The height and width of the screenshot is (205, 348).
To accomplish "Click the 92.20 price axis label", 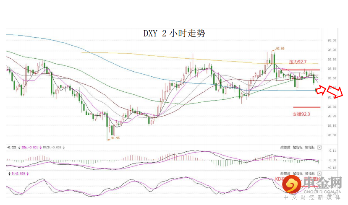I will coord(332,116).
